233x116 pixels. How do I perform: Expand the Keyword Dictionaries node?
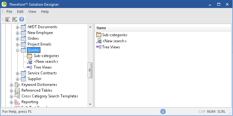point(12,85)
